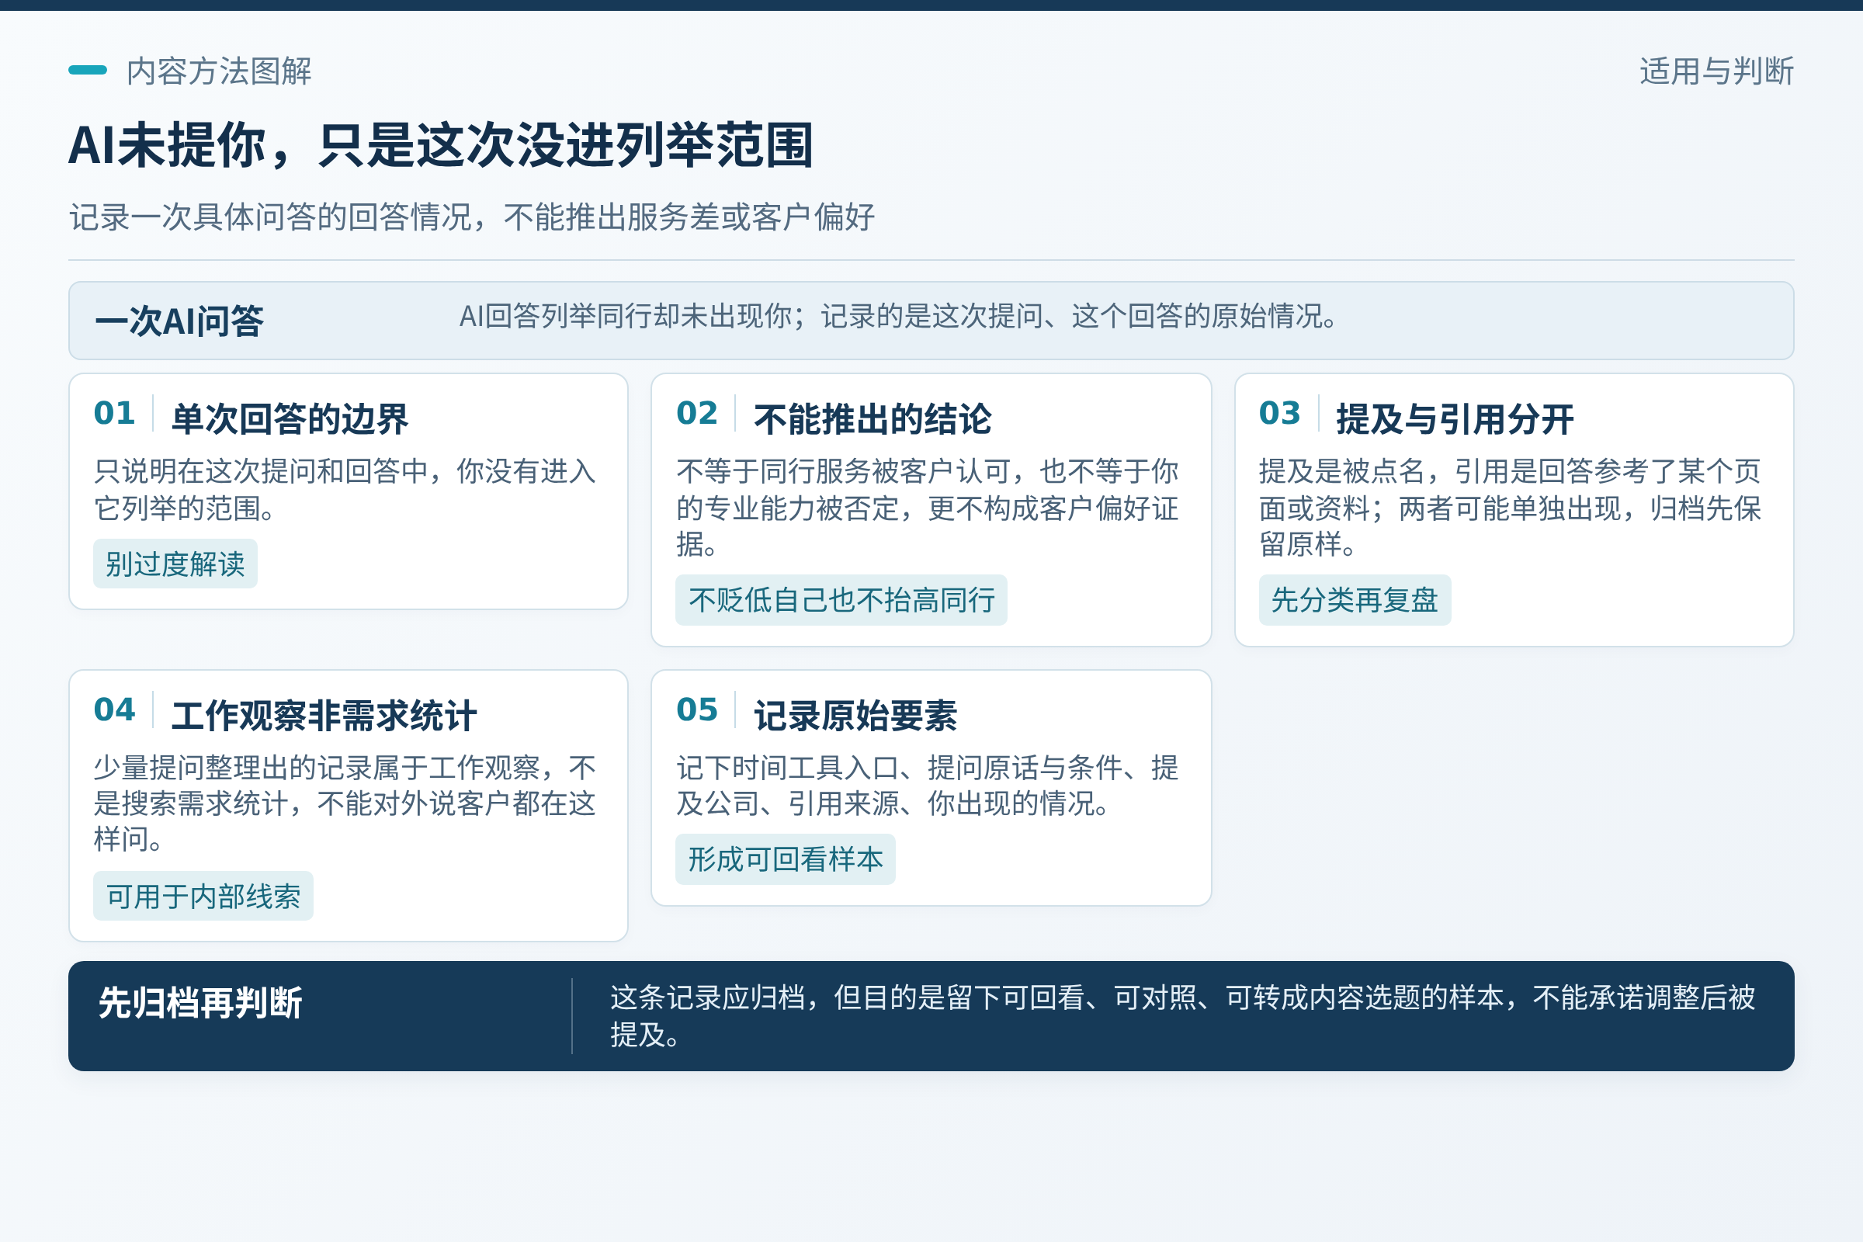1863x1242 pixels.
Task: Click the main title AI未提你，只是这次没进列举范围
Action: 440,146
